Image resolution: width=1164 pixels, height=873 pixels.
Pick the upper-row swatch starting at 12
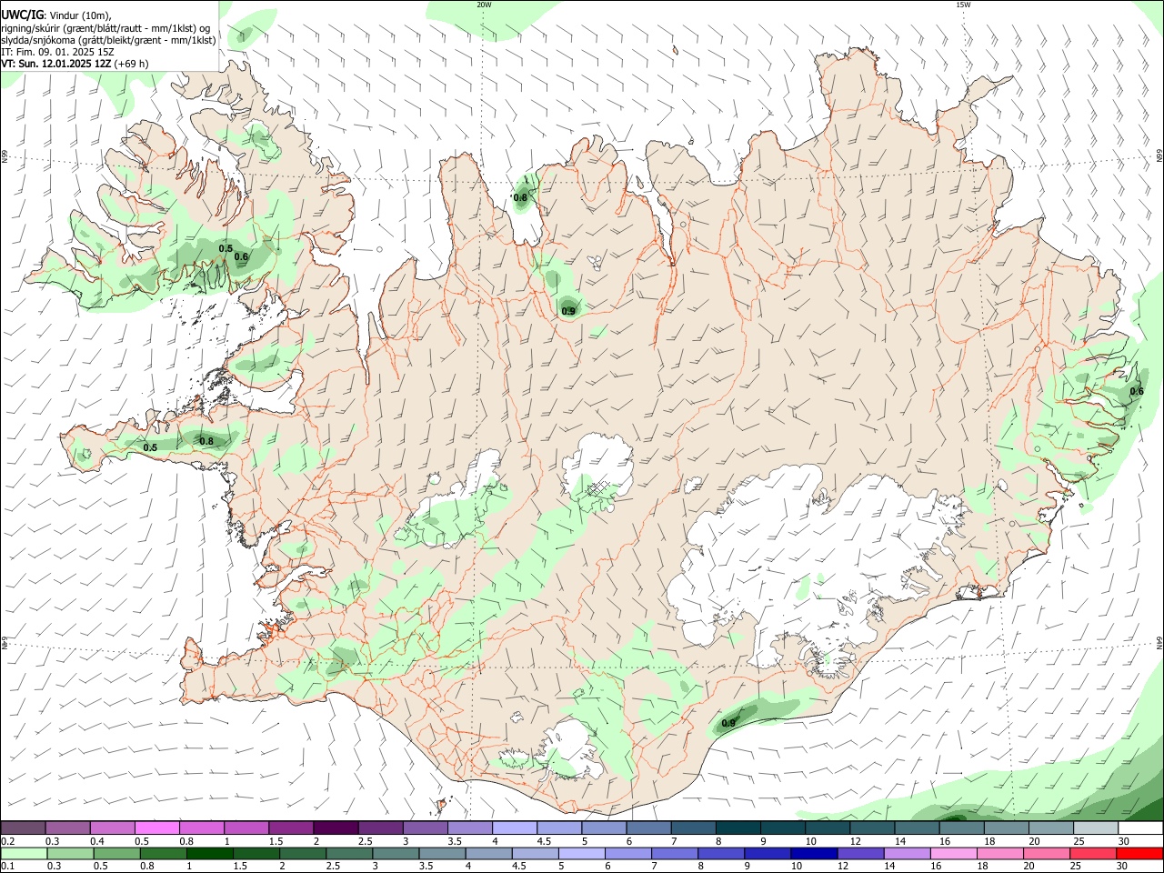pos(873,828)
